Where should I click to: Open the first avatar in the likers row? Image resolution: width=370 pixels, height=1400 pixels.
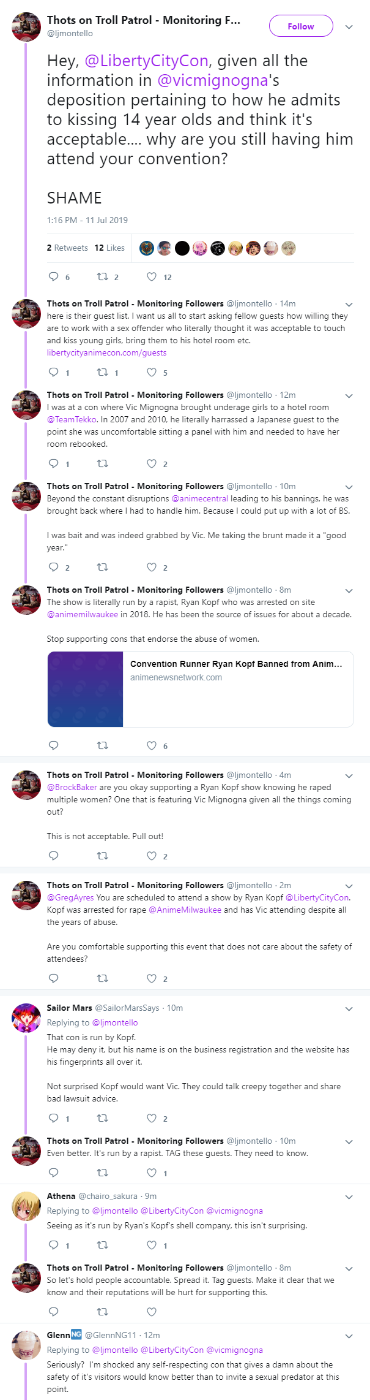[147, 248]
